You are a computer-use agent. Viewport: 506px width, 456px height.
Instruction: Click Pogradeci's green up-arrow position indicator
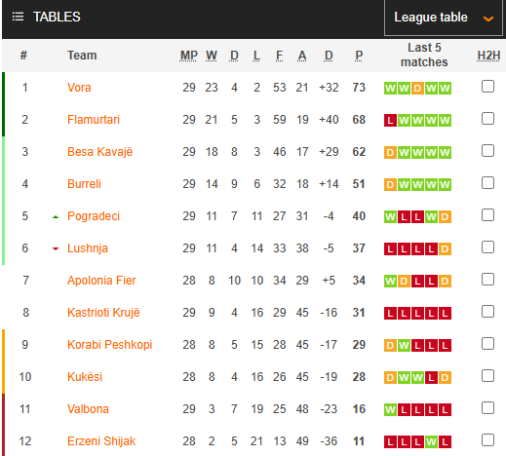56,217
